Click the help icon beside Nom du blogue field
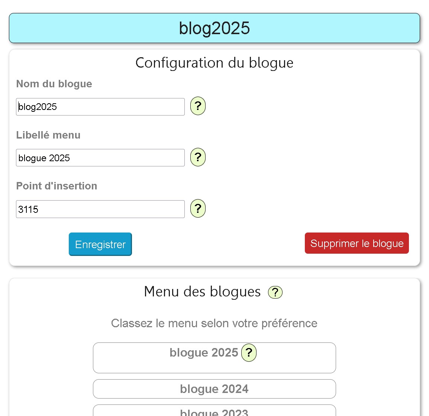429x416 pixels. pyautogui.click(x=198, y=106)
